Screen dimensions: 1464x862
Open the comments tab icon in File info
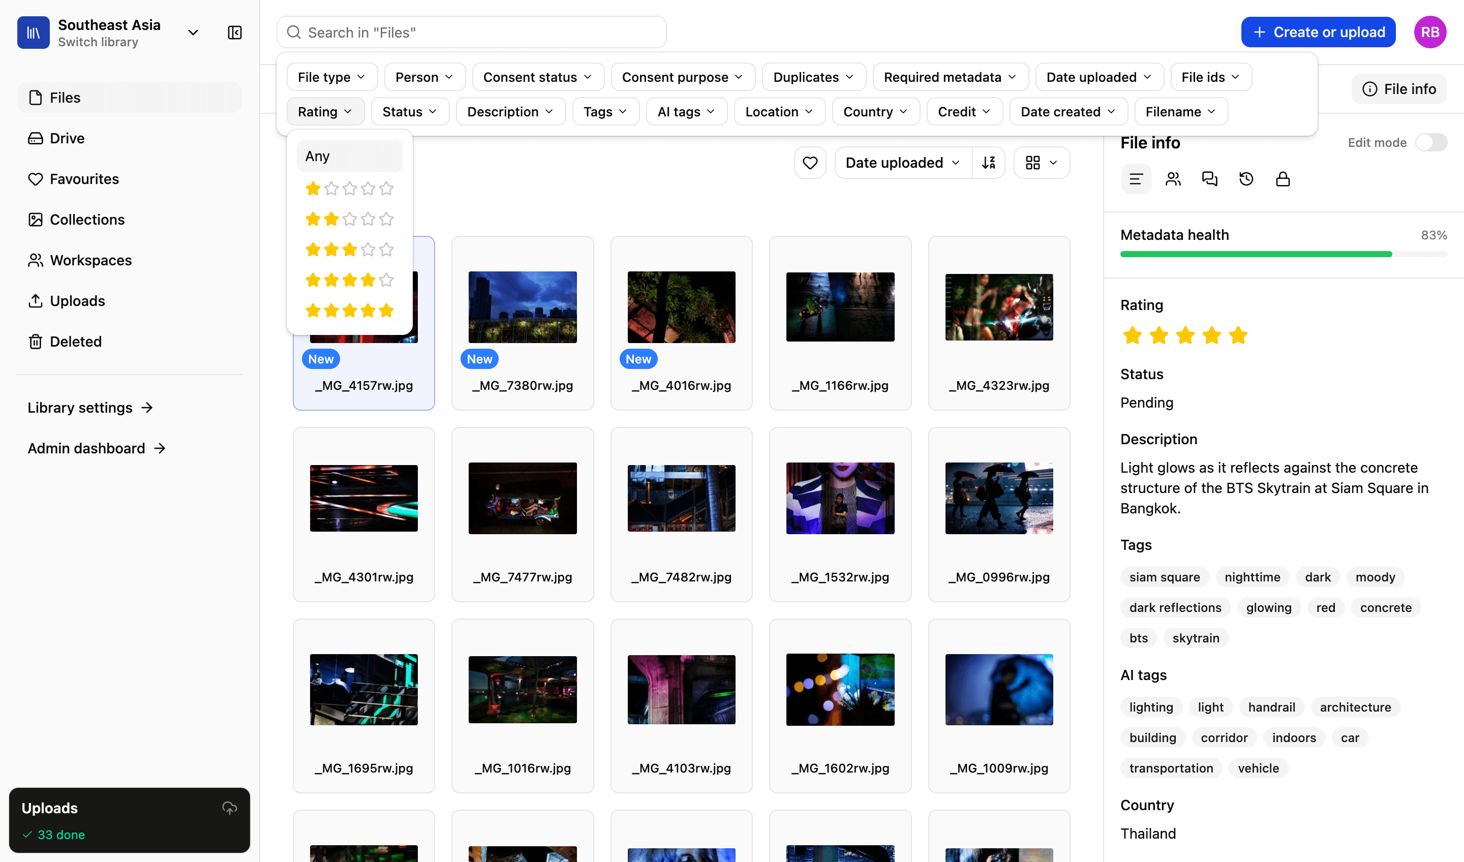(x=1209, y=179)
